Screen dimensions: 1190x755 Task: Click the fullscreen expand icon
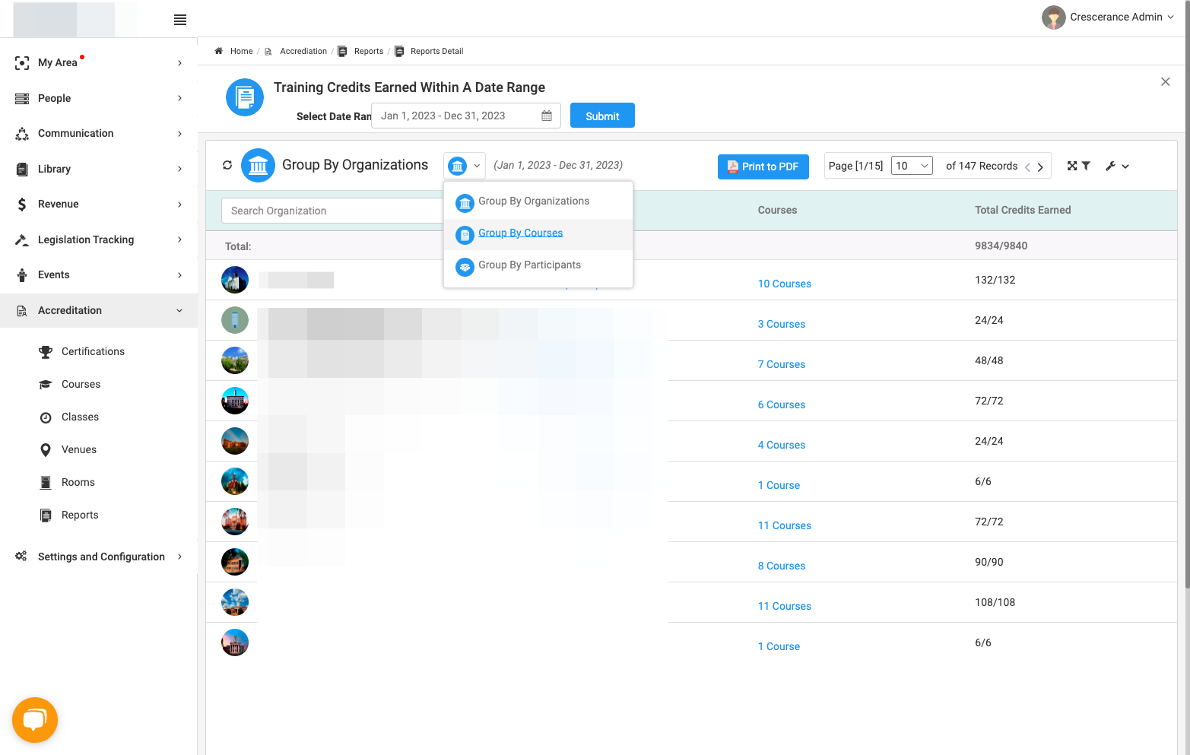1072,166
